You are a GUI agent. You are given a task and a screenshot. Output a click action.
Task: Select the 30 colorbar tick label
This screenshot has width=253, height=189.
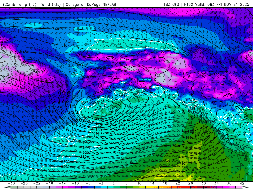(203, 183)
